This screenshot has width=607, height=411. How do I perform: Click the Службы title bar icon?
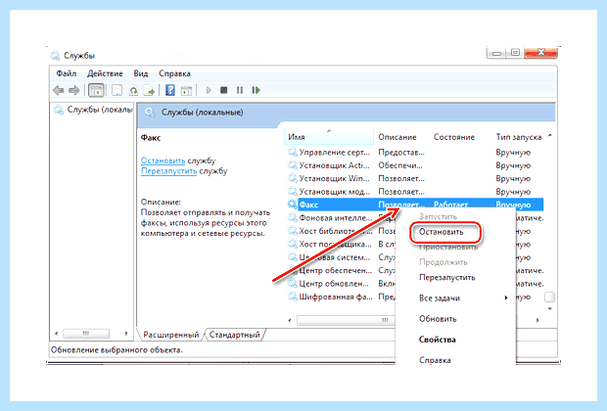point(55,56)
